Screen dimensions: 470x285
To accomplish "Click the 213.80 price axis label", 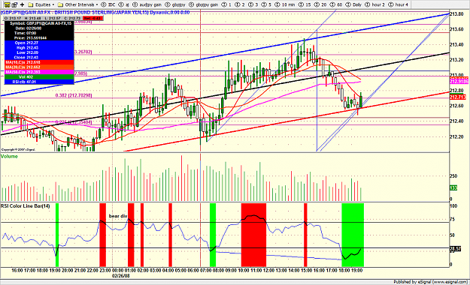I will (456, 13).
